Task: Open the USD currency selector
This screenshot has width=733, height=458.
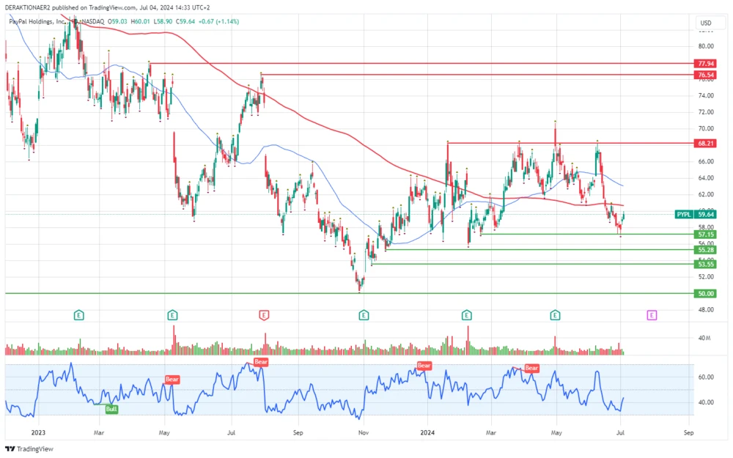Action: click(x=706, y=23)
